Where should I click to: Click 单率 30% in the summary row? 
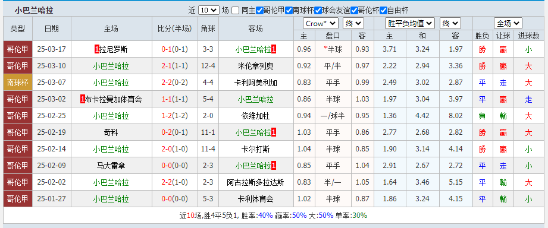[351, 216]
